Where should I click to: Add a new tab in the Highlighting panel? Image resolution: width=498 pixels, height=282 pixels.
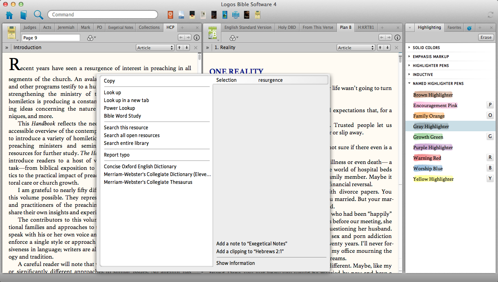[480, 28]
